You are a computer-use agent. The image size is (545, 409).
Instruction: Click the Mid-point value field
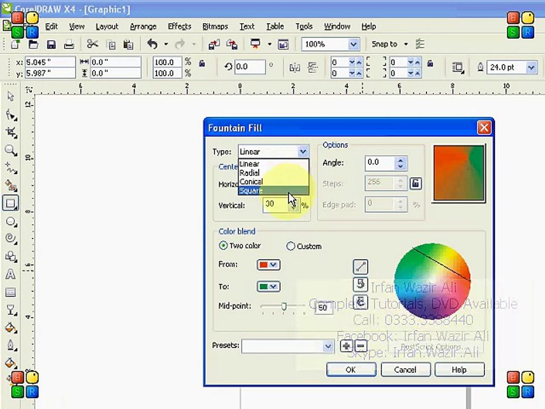323,307
